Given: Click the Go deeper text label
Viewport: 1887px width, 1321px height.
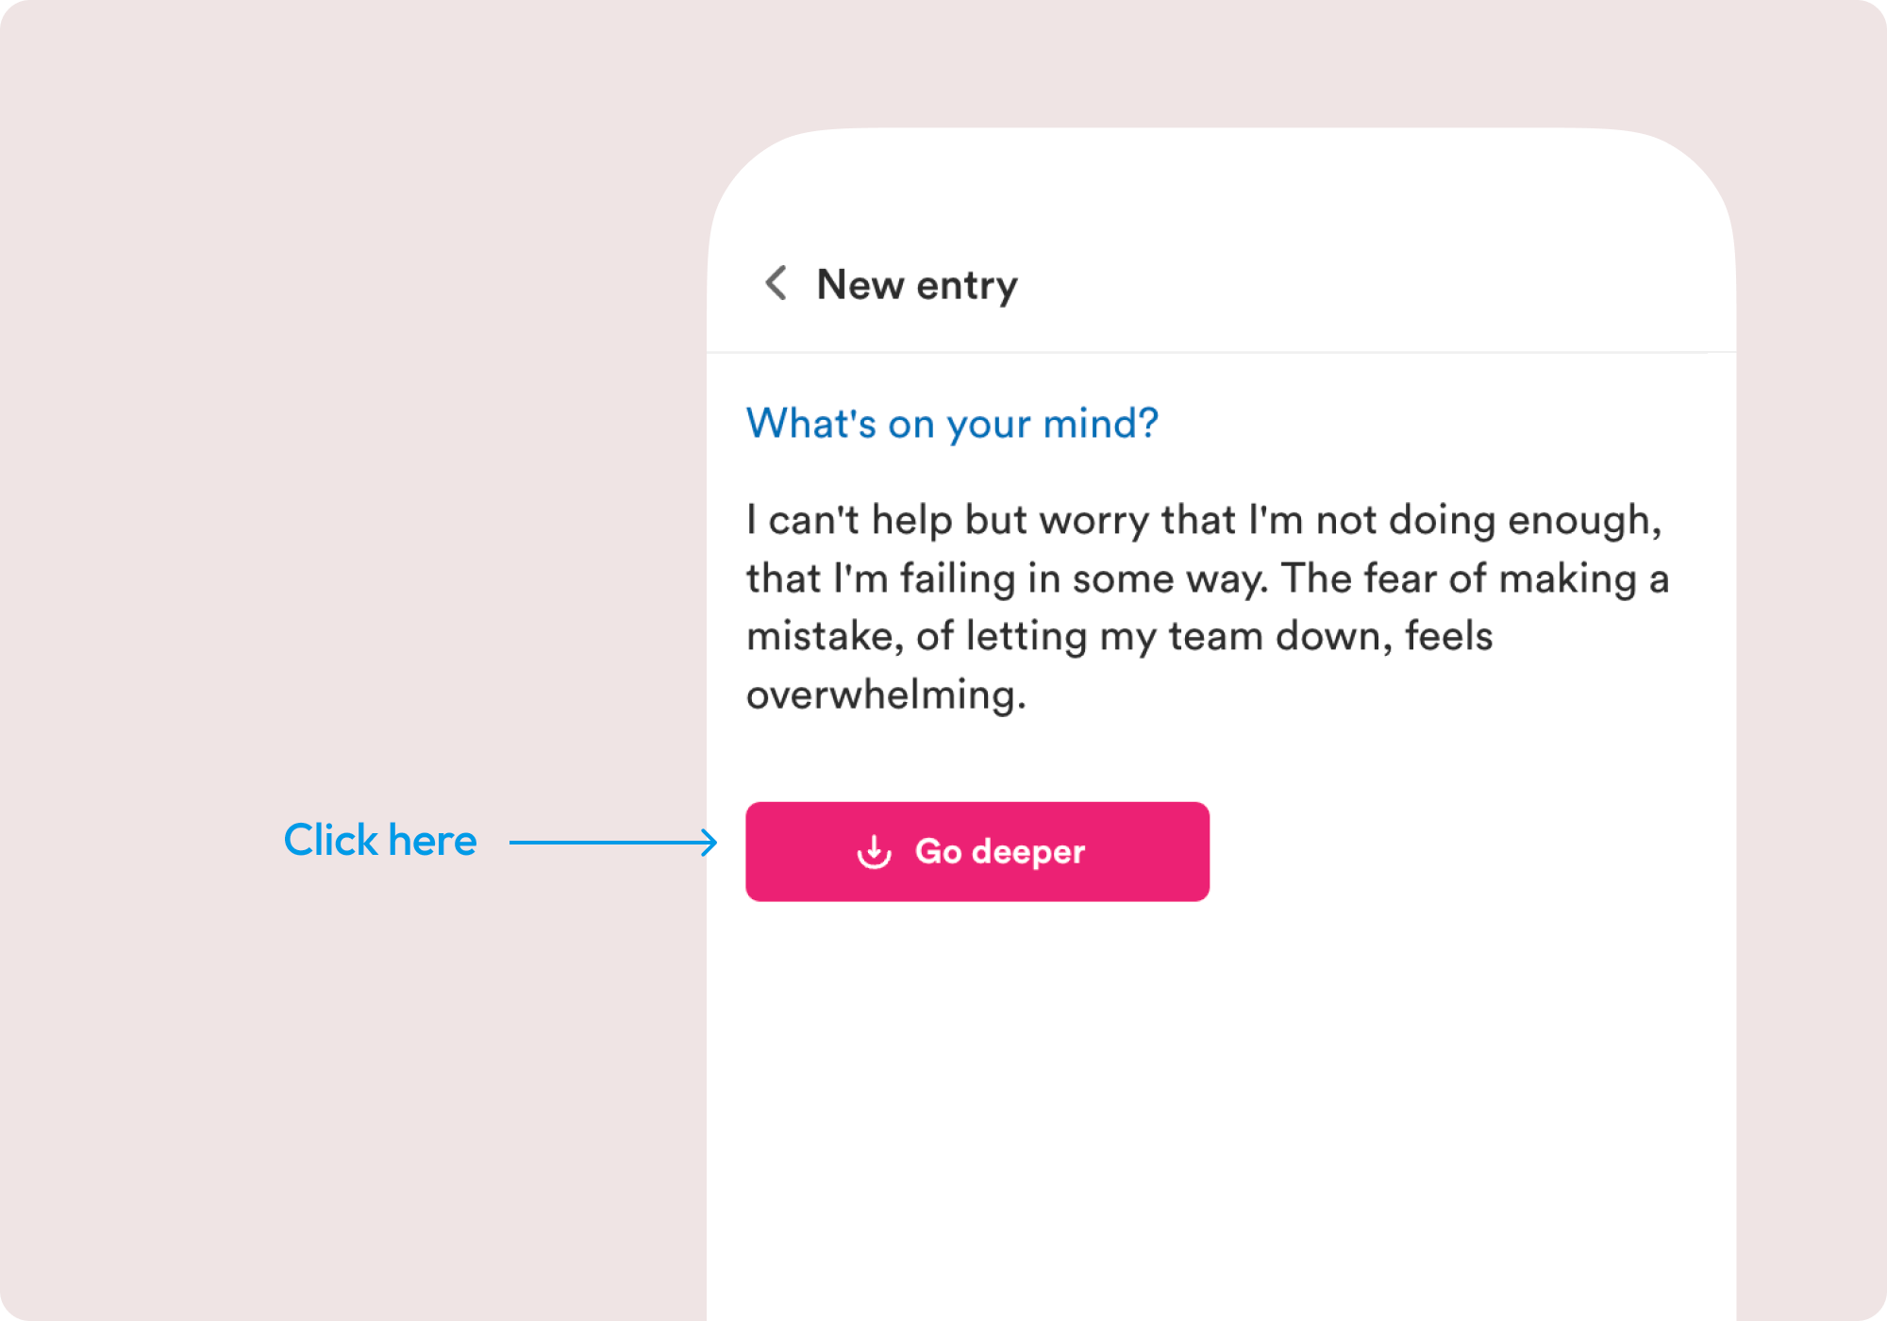Looking at the screenshot, I should 1000,851.
